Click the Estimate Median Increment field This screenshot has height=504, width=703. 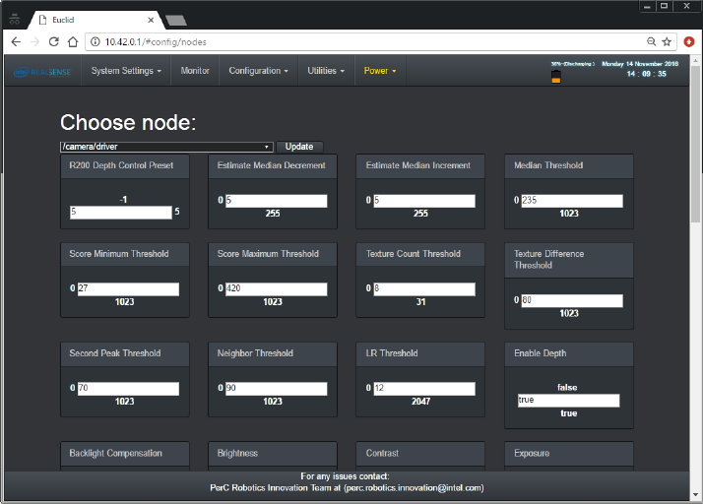tap(424, 201)
